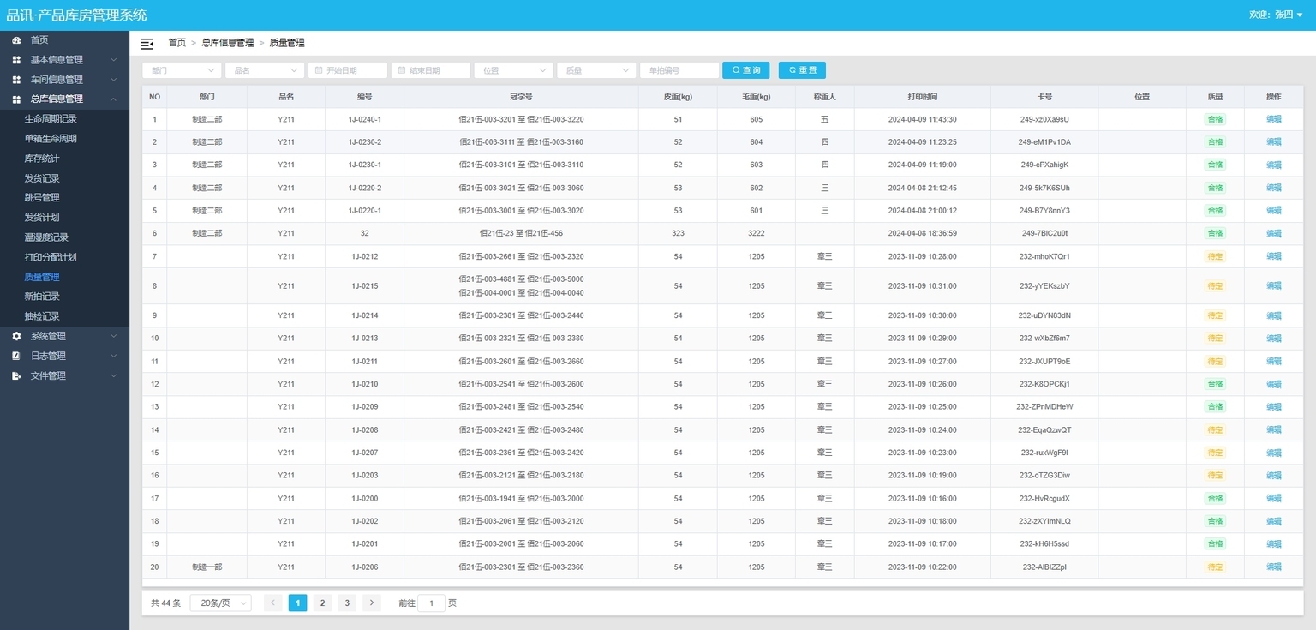Go to page 3 of results
The image size is (1316, 630).
point(347,603)
